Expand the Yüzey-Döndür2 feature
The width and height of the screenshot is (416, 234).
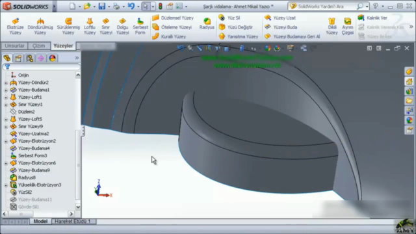6,83
